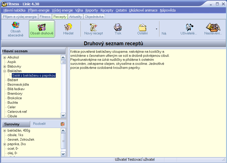Click the Fitness-Linie application title icon
227x163 pixels.
click(4, 4)
